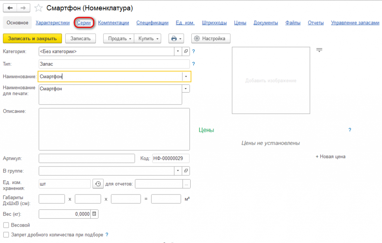
Task: Click Записать и закрыть button
Action: [32, 38]
